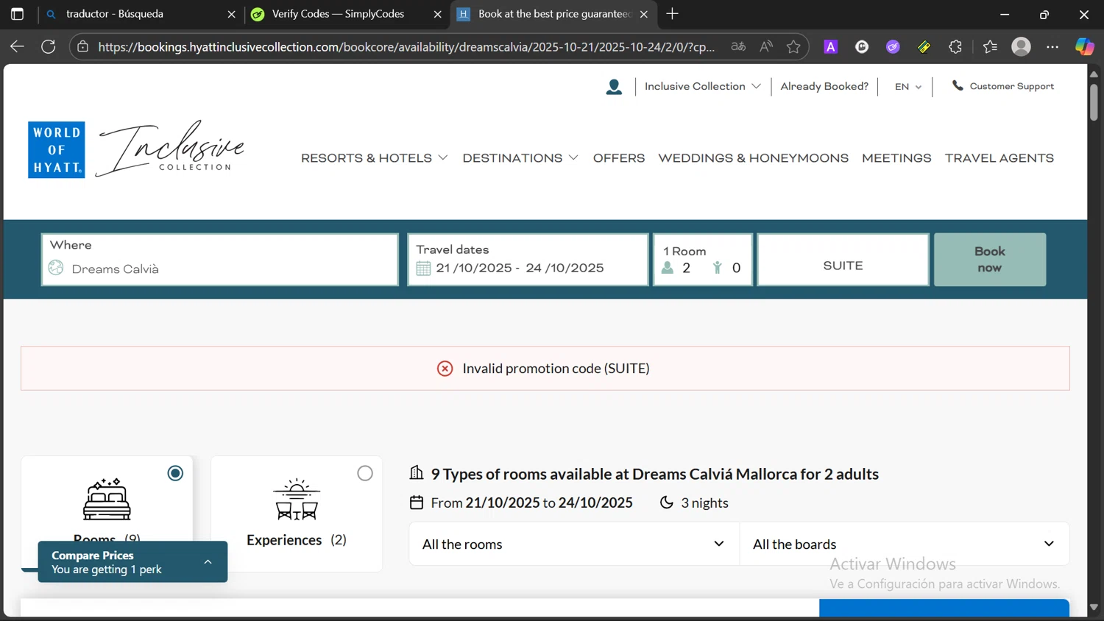Click the Customer Support phone icon
This screenshot has height=621, width=1104.
957,86
